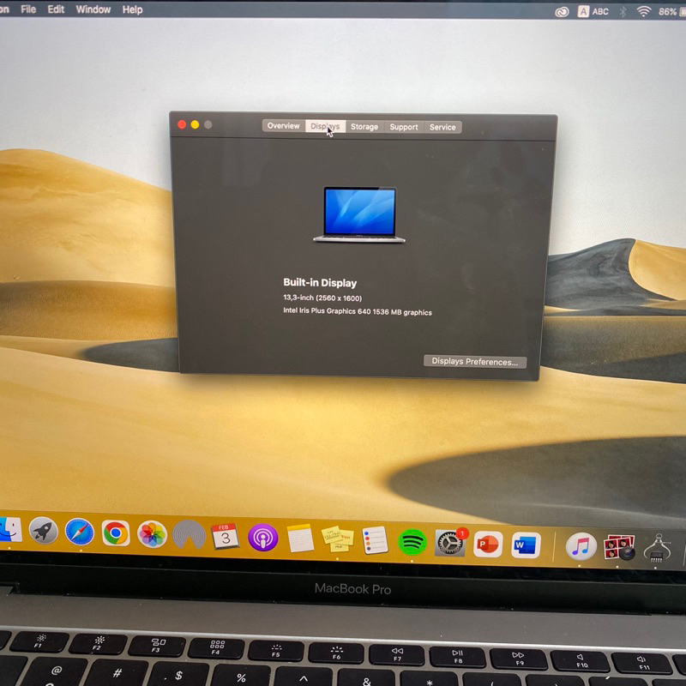Open the File menu
Image resolution: width=686 pixels, height=686 pixels.
coord(28,9)
